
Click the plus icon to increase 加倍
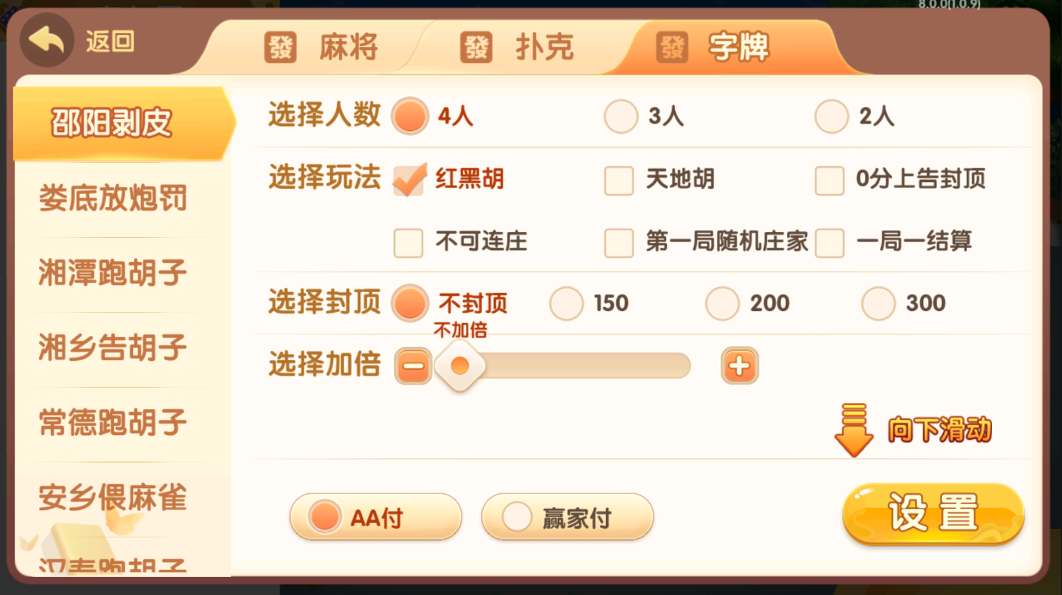pyautogui.click(x=739, y=366)
